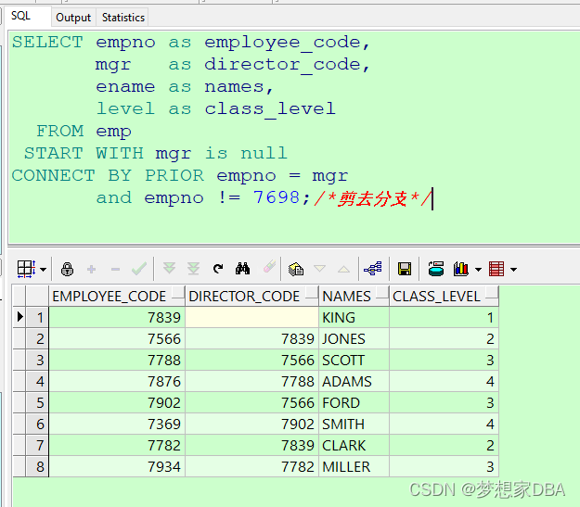
Task: Click the employee code cell 7934
Action: (x=117, y=467)
